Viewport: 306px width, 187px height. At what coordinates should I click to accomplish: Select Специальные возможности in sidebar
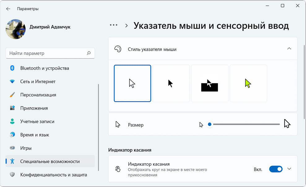[x=50, y=161]
